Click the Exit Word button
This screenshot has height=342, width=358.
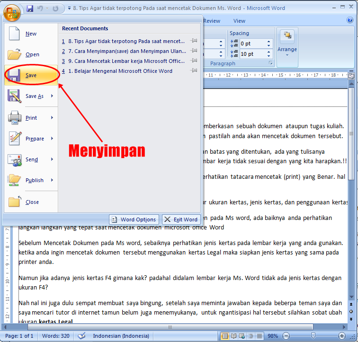(181, 219)
